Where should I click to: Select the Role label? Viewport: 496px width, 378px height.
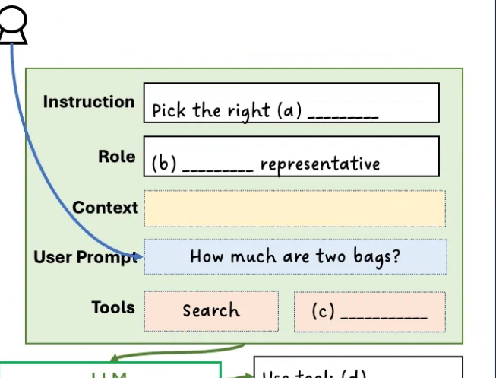tap(116, 156)
